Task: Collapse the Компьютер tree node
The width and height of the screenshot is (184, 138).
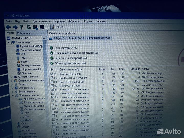Action: tap(9, 42)
